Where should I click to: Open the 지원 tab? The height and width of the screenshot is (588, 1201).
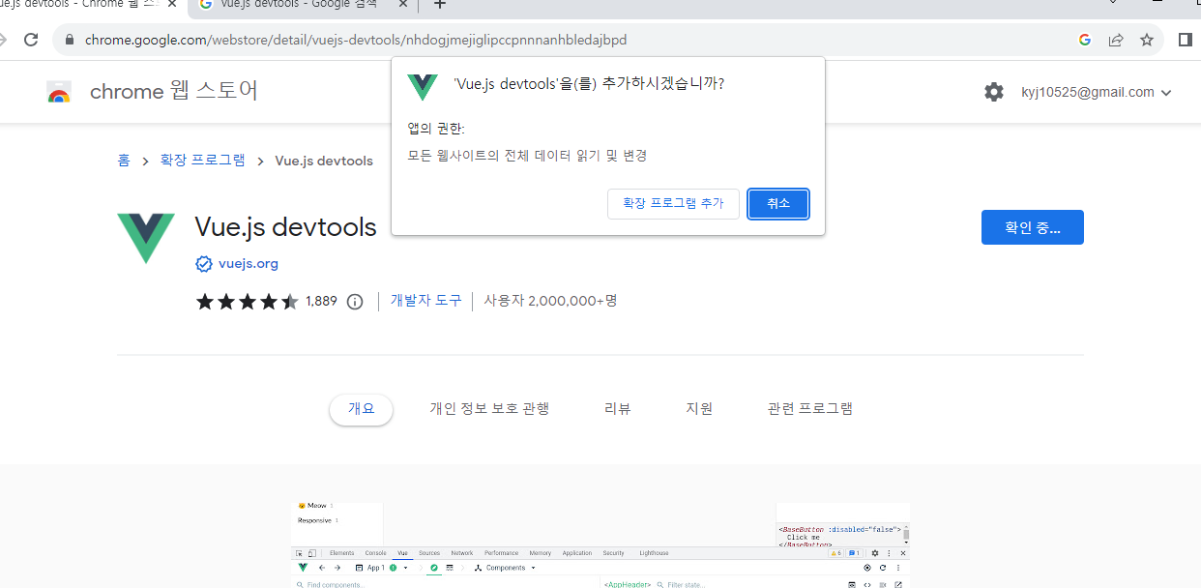click(699, 409)
